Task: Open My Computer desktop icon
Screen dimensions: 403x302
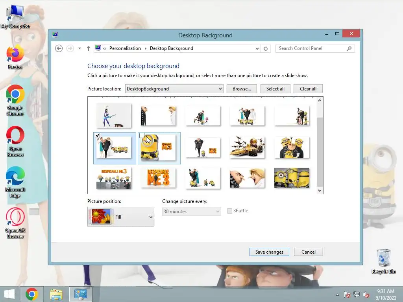Action: click(15, 17)
